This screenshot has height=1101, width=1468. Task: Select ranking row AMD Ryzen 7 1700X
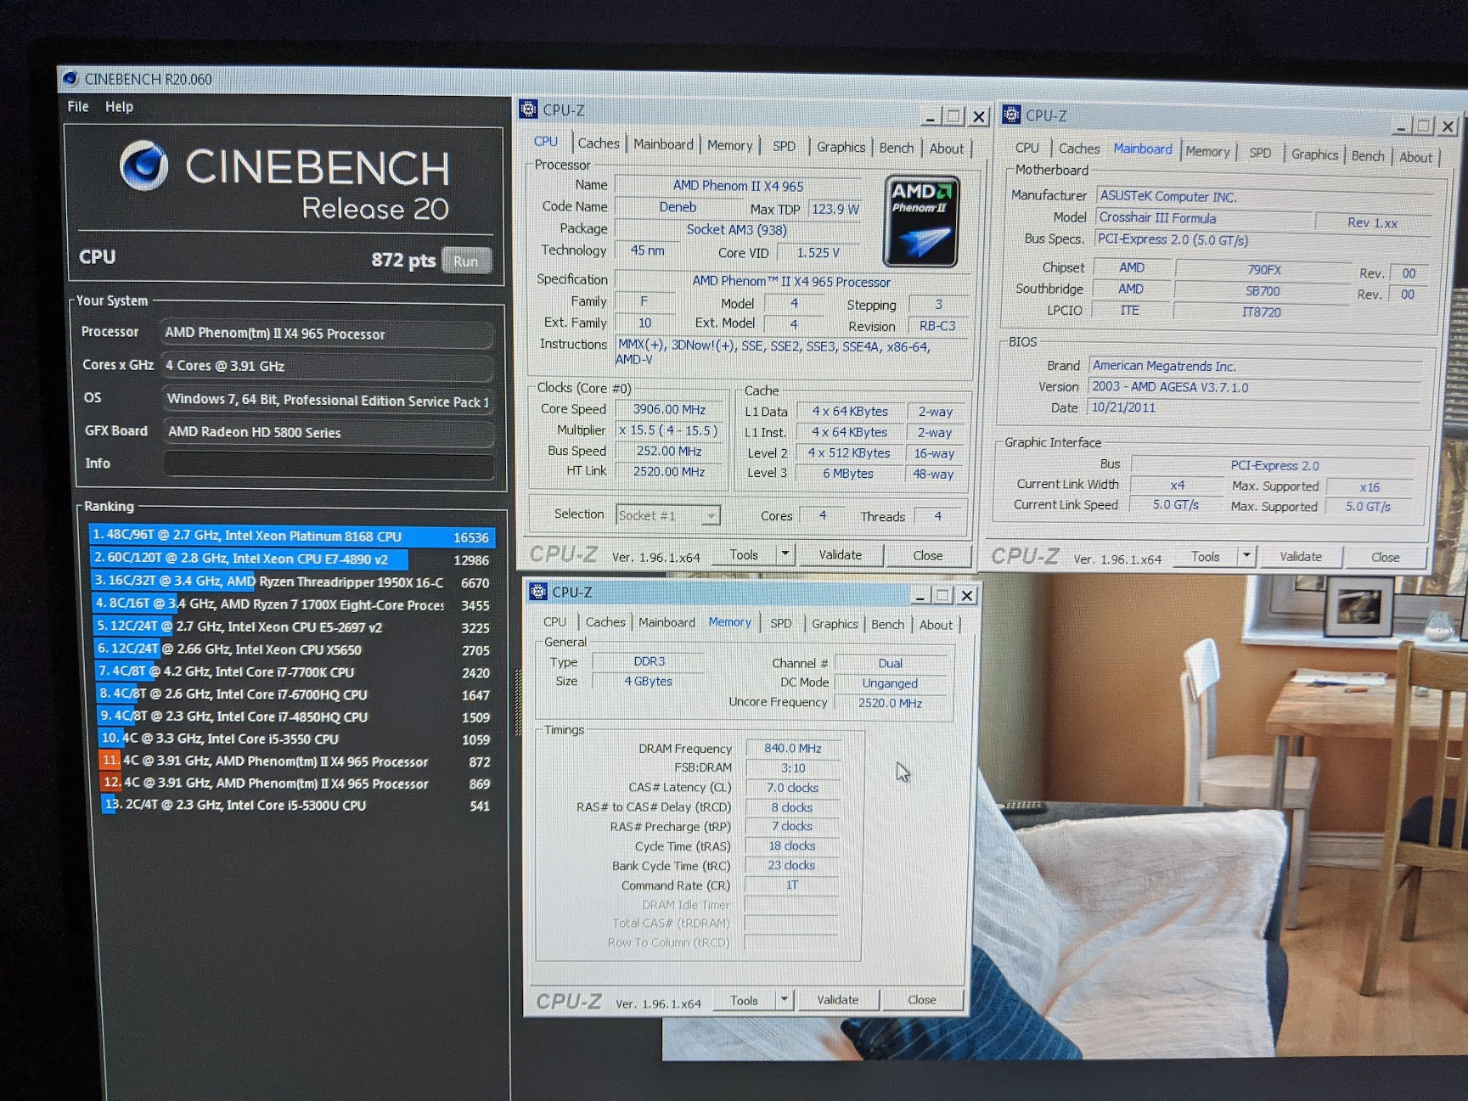[291, 604]
